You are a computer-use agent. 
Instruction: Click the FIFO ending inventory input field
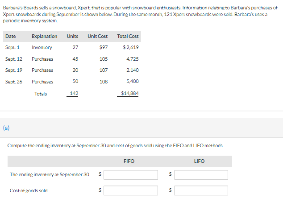point(131,174)
